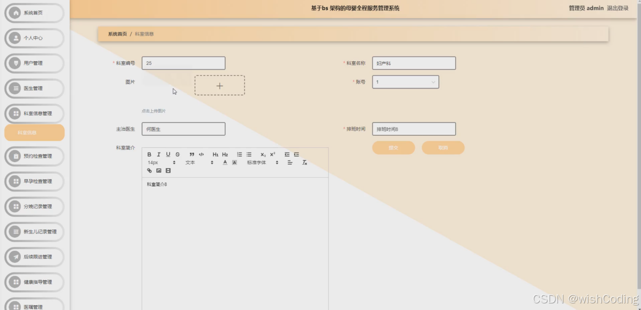This screenshot has height=310, width=641.
Task: Open the 账号 dropdown
Action: 406,82
